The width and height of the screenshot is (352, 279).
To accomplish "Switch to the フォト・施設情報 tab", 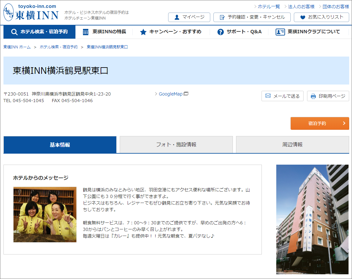I will click(x=176, y=145).
